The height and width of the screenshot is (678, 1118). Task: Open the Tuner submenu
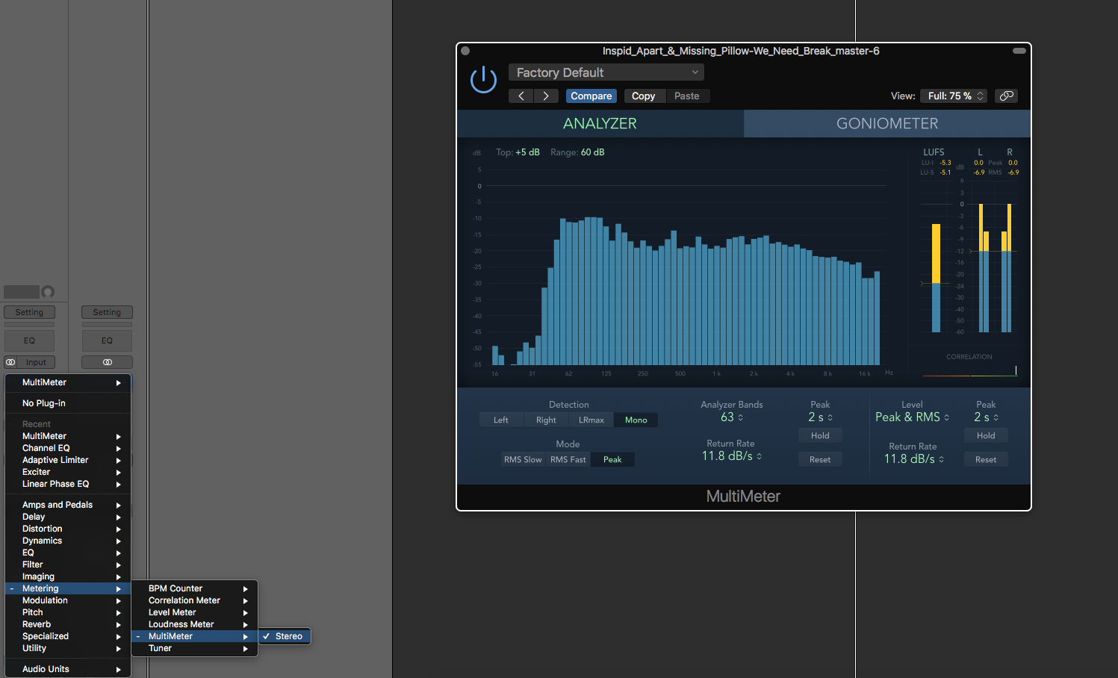point(194,648)
